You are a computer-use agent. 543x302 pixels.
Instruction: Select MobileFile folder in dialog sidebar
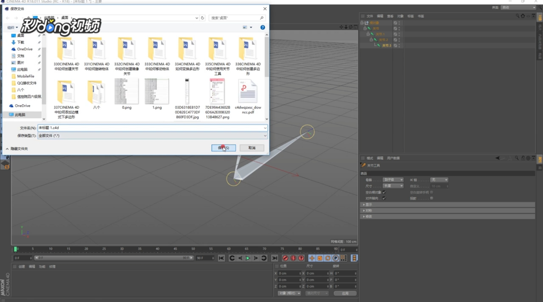click(x=25, y=76)
